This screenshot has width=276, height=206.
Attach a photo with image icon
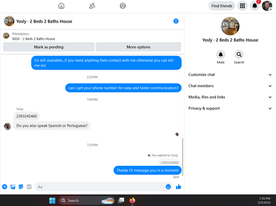coord(13,187)
